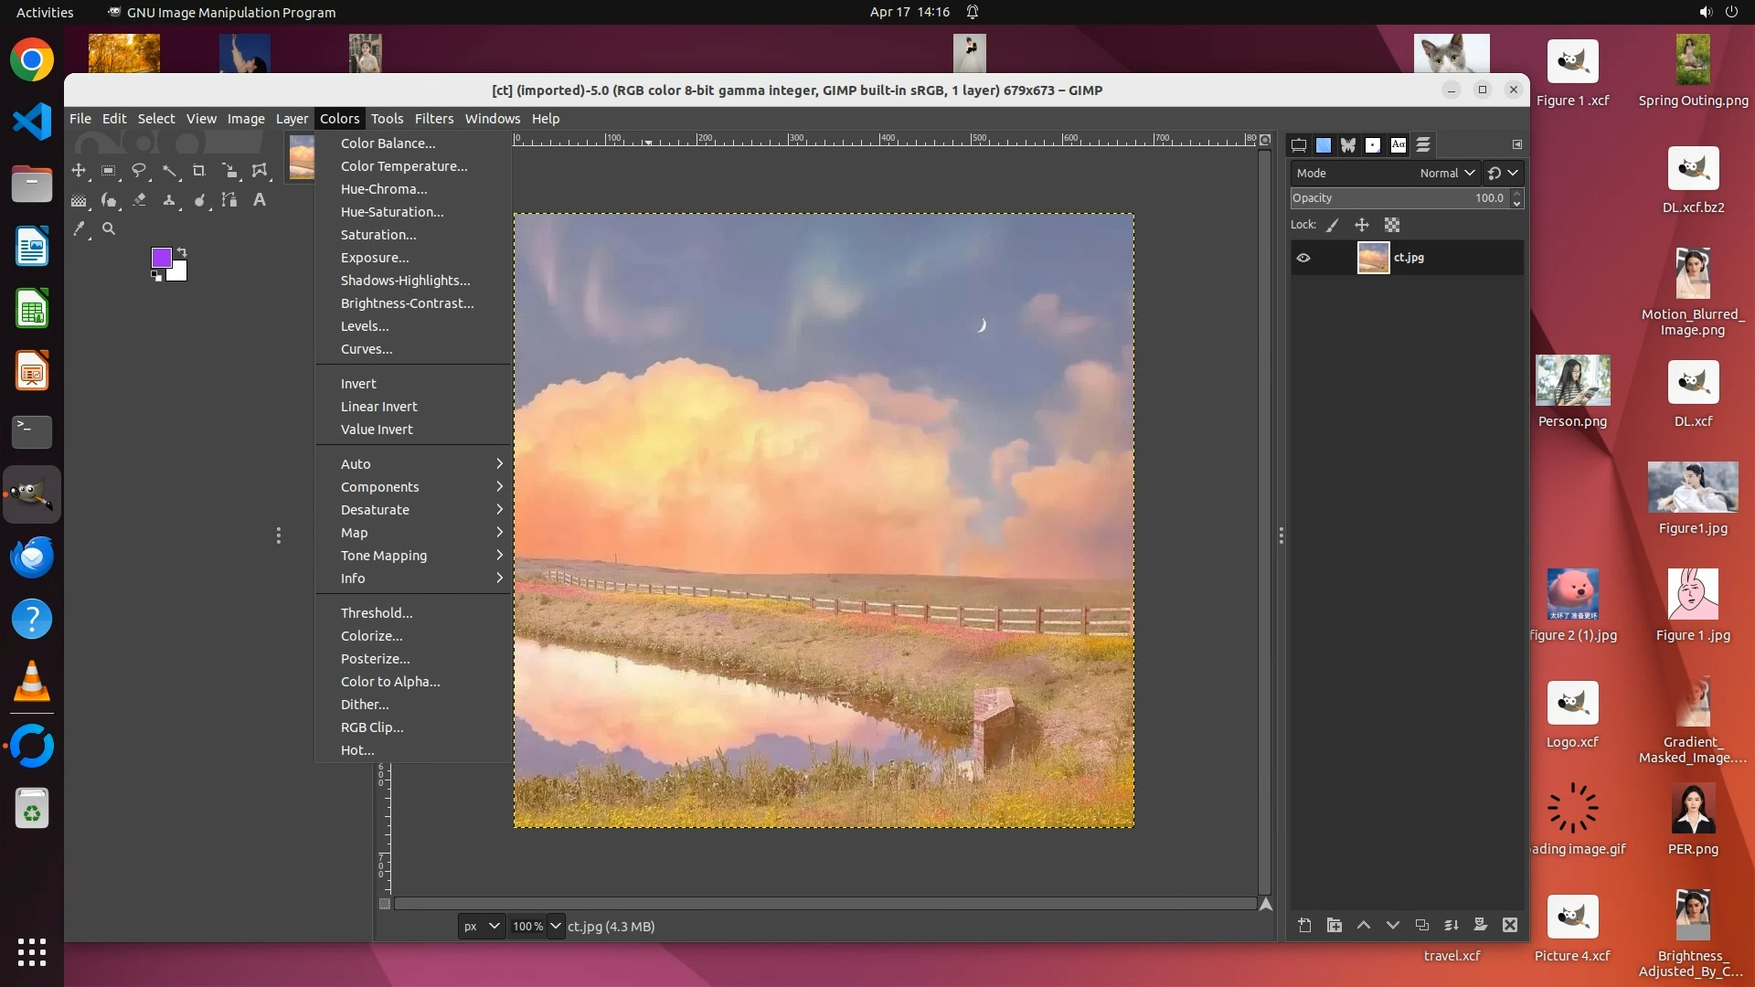This screenshot has width=1755, height=987.
Task: Create a new layer button
Action: click(x=1304, y=926)
